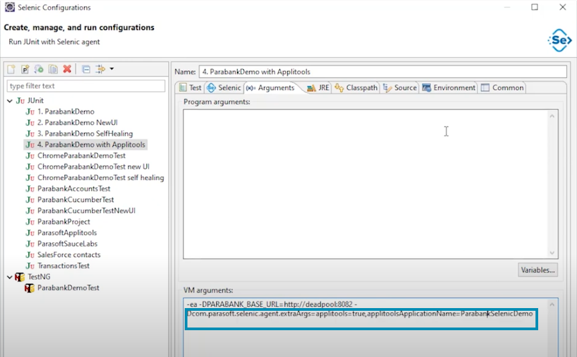Select ParabankProject configuration
This screenshot has height=357, width=577.
coord(64,222)
